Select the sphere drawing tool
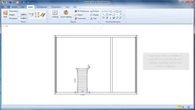Image resolution: width=195 pixels, height=110 pixels. [114, 18]
